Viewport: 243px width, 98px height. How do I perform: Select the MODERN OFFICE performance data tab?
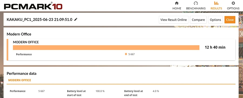19,80
